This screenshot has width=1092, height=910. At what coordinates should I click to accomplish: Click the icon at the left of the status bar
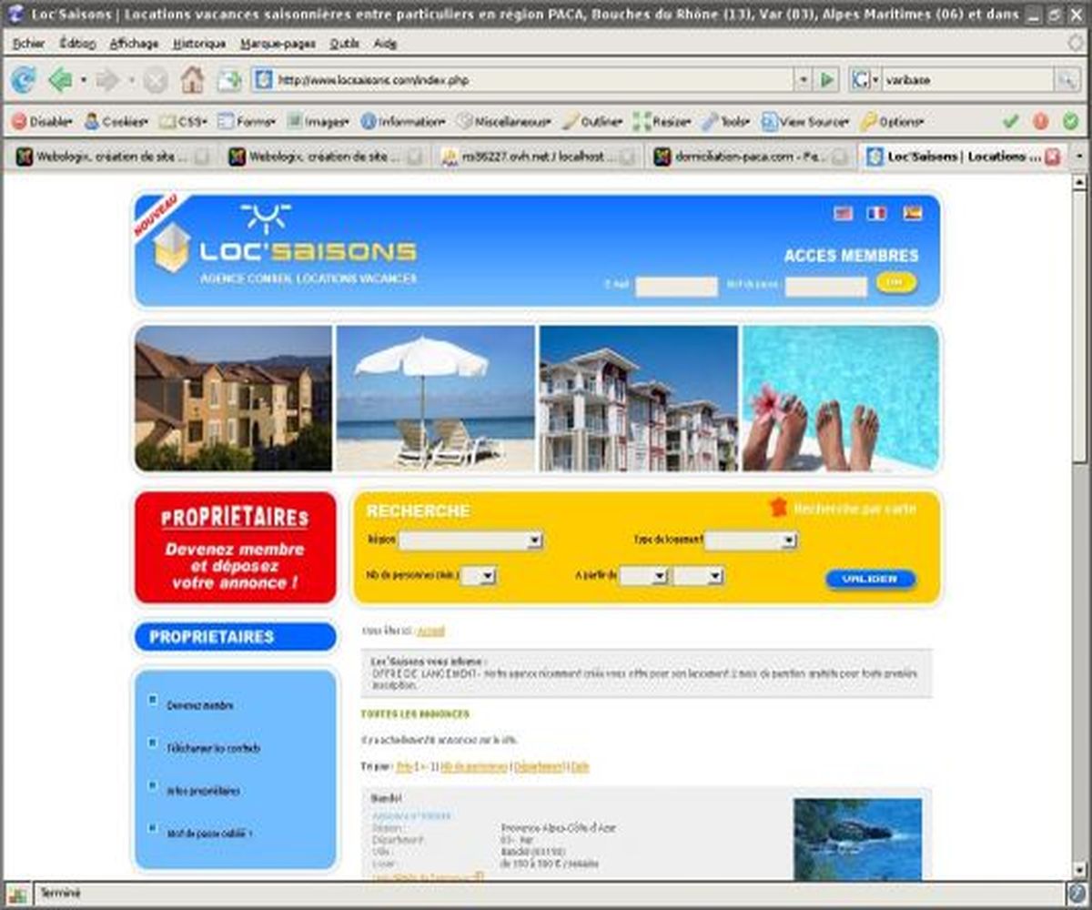(x=18, y=893)
